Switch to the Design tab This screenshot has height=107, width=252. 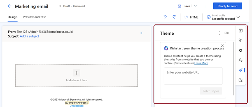pos(13,17)
